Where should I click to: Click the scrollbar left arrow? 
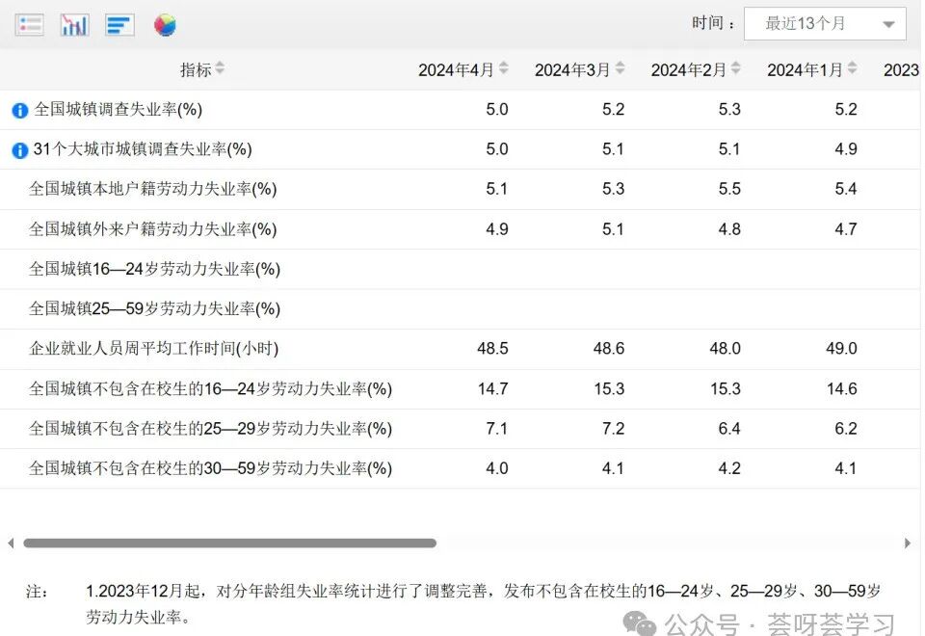[x=11, y=543]
